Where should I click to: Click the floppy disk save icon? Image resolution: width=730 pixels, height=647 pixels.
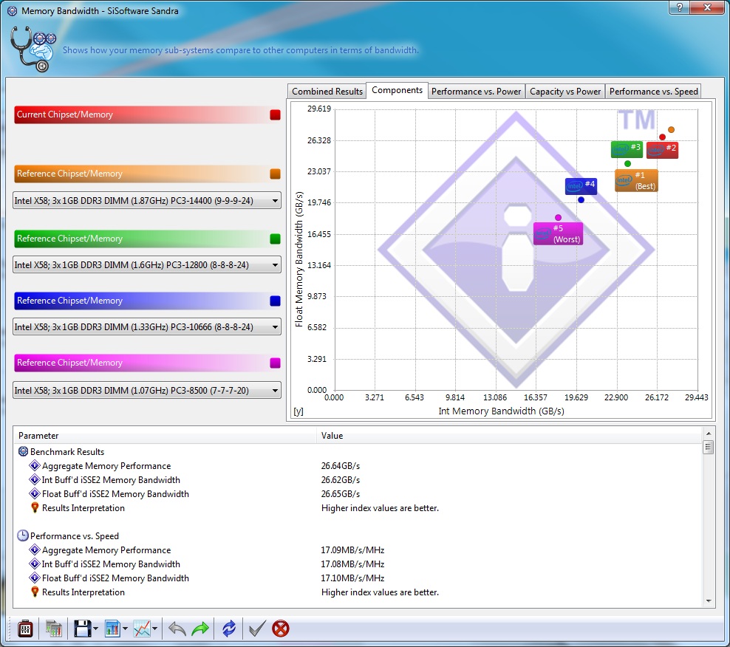pyautogui.click(x=83, y=629)
